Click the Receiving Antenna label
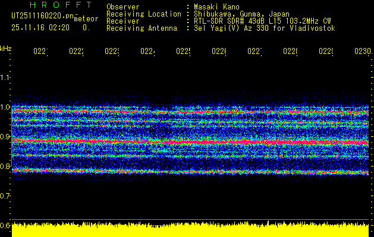Screen dimensions: 374x237 tap(142, 28)
